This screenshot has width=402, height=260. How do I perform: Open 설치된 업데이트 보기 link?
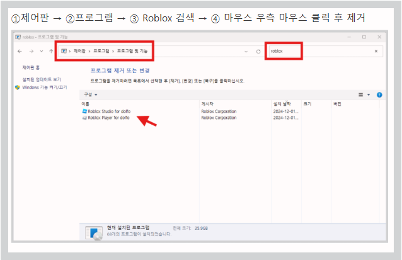click(x=42, y=79)
